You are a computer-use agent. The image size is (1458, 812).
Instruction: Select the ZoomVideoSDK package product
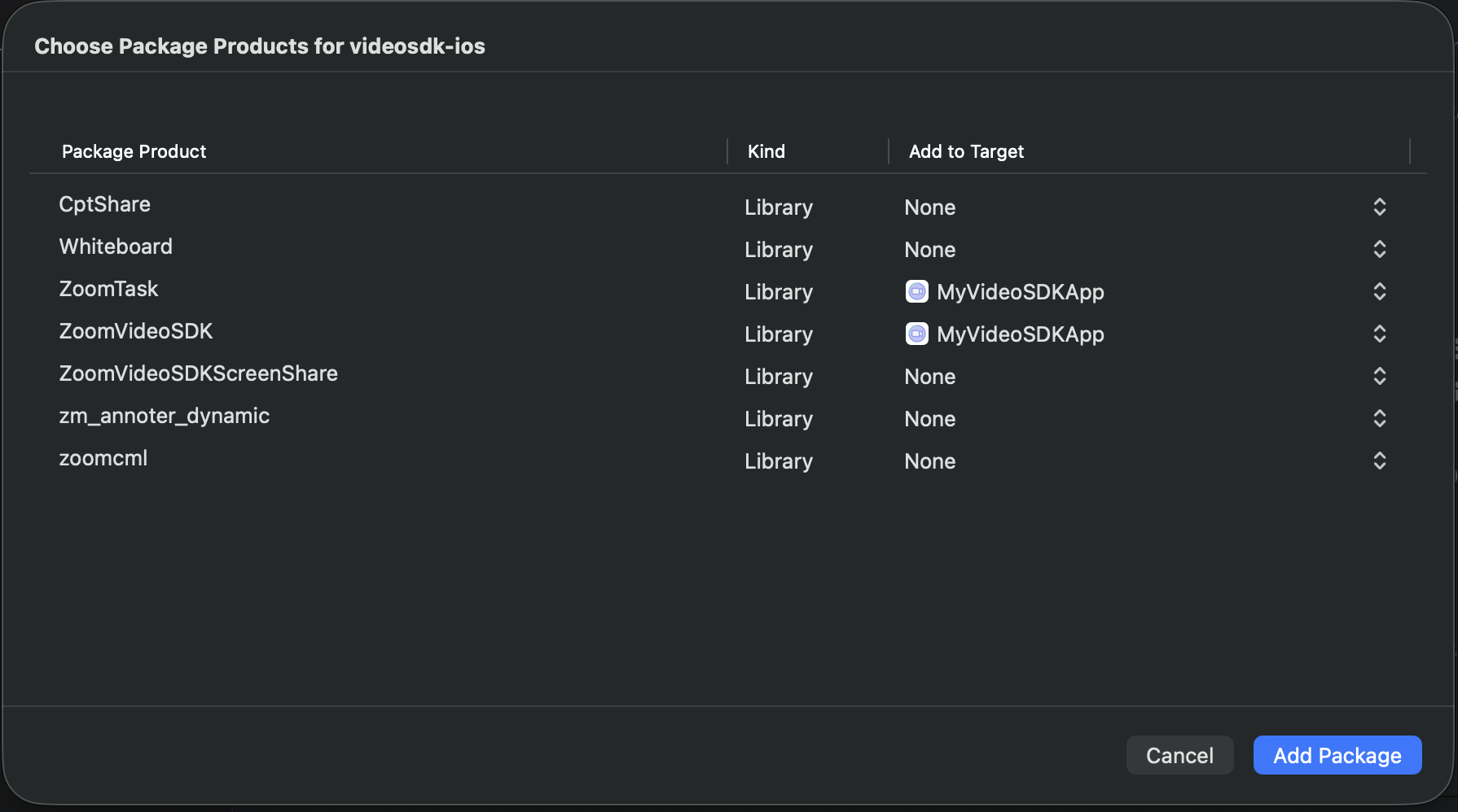136,331
